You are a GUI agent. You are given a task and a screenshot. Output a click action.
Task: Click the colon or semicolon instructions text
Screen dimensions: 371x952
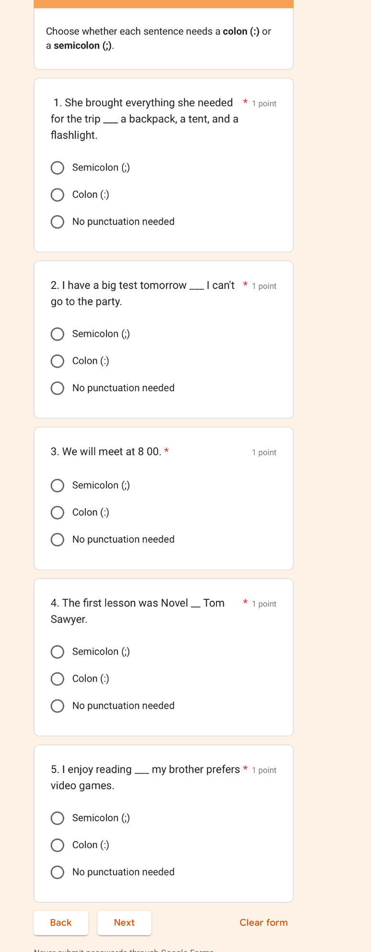coord(159,38)
